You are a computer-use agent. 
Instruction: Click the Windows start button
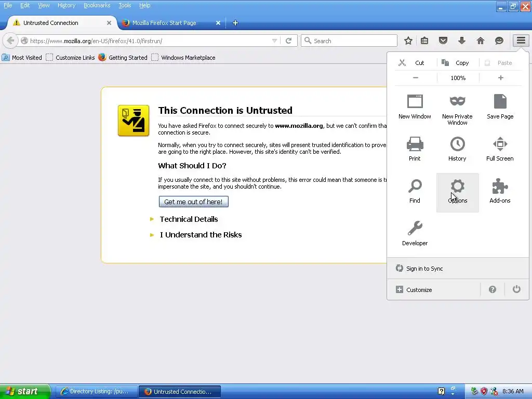tap(25, 391)
